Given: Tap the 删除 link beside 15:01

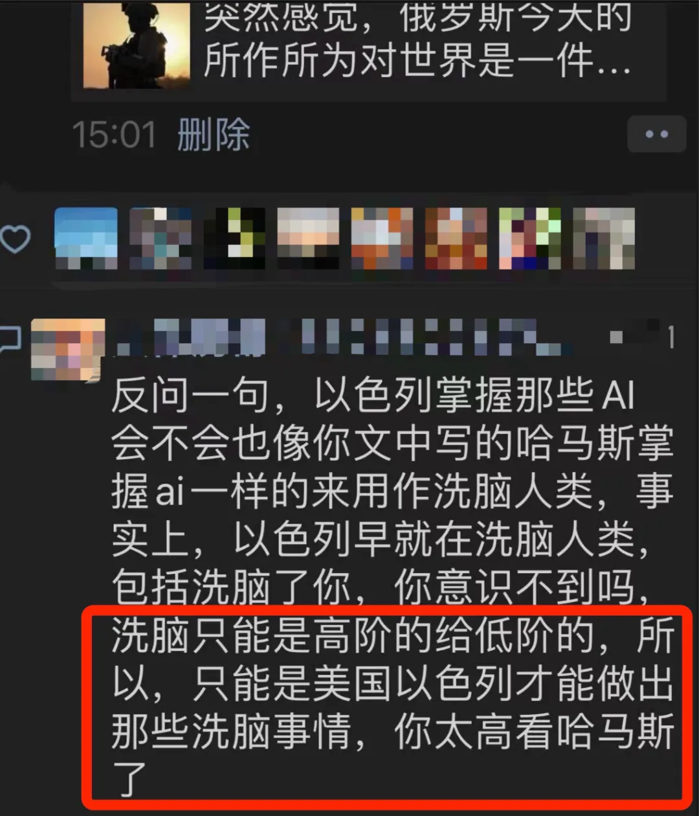Looking at the screenshot, I should click(214, 135).
